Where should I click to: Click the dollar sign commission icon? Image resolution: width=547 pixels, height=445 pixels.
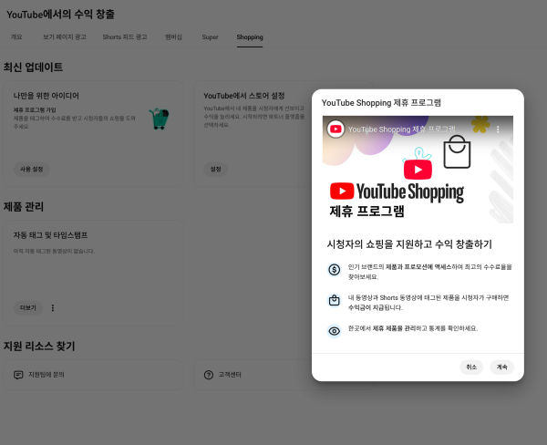click(x=335, y=270)
